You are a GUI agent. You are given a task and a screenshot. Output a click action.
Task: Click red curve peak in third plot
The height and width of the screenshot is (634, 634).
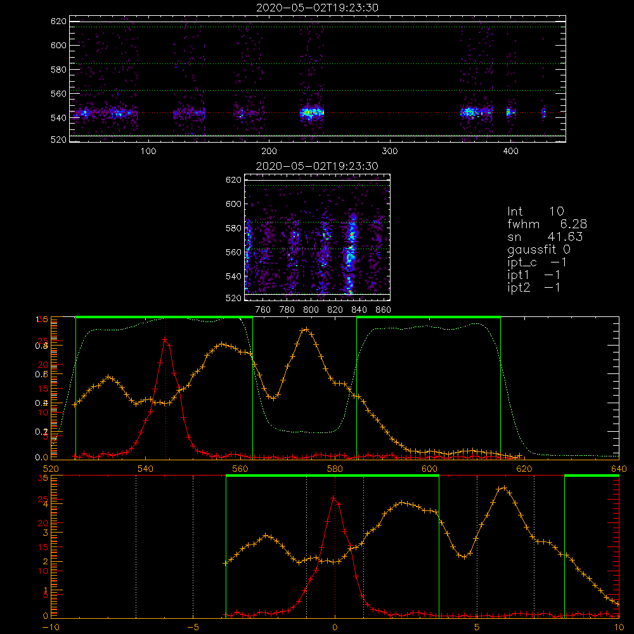click(165, 340)
